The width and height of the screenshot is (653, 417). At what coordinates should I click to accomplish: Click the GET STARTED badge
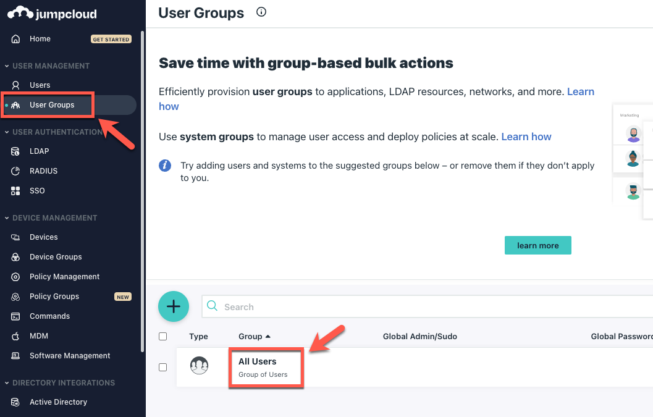[111, 39]
